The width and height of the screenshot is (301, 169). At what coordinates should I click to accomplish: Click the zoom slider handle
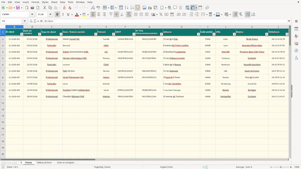(281, 167)
